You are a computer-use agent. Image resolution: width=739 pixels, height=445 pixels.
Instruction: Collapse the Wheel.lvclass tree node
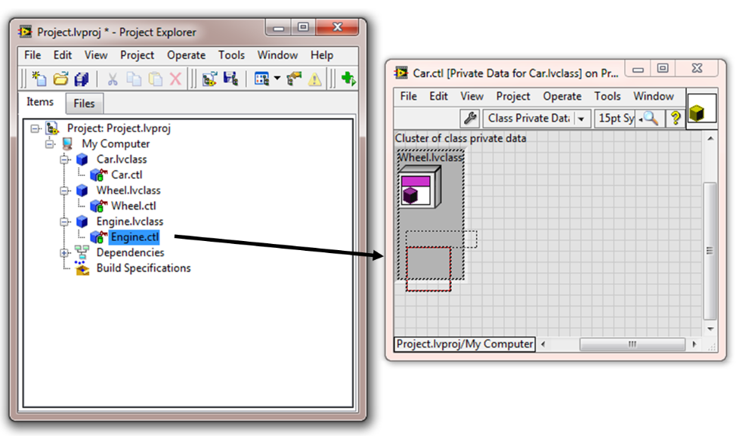[64, 190]
